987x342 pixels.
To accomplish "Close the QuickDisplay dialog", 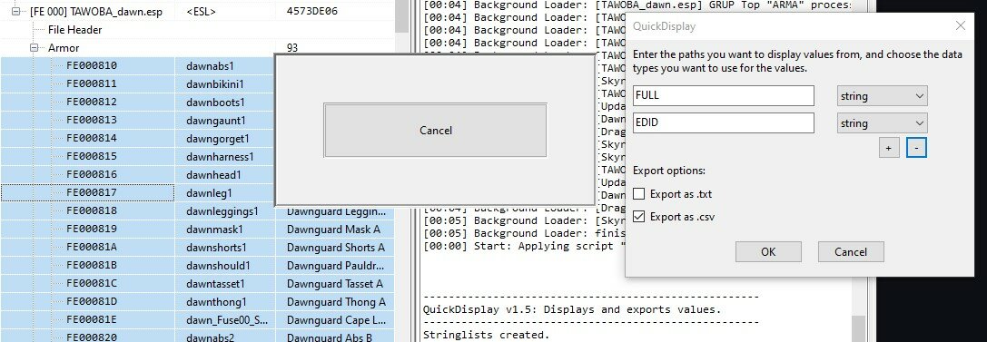I will (960, 25).
